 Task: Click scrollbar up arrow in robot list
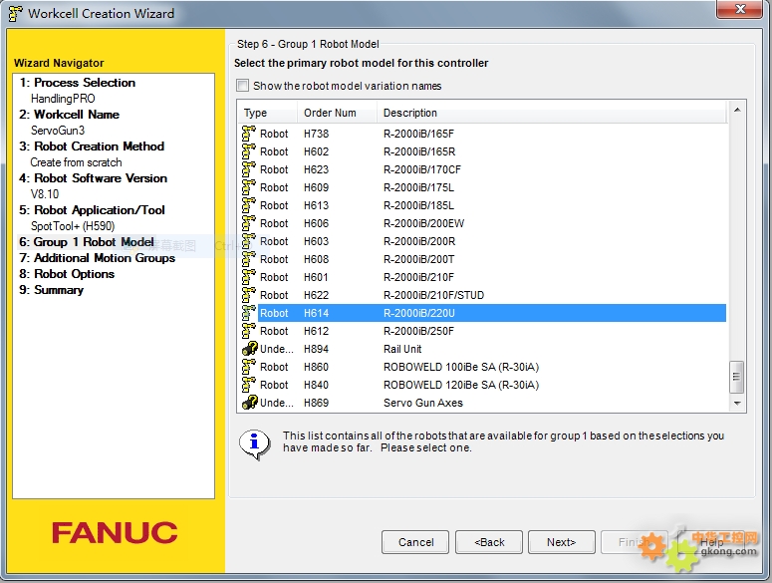click(x=737, y=110)
